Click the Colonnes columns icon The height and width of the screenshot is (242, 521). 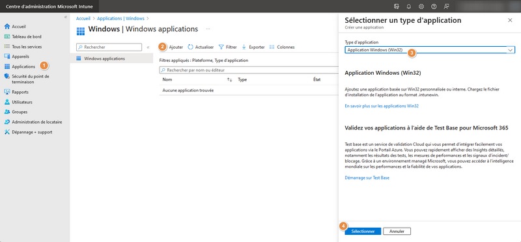click(x=272, y=47)
